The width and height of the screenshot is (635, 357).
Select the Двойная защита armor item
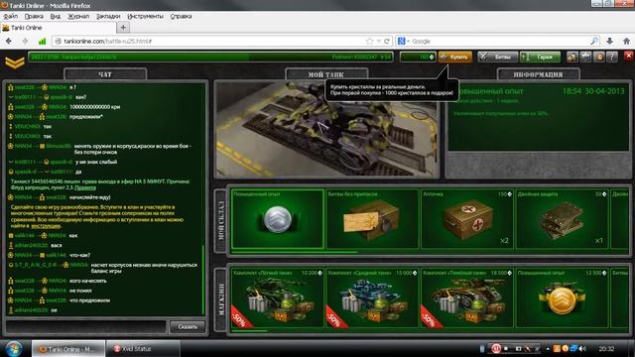click(x=562, y=219)
